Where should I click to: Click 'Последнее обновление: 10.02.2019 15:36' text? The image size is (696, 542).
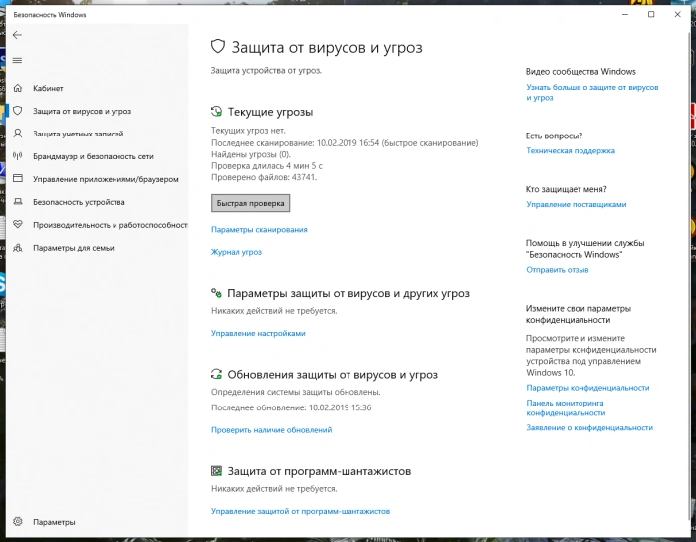point(291,407)
